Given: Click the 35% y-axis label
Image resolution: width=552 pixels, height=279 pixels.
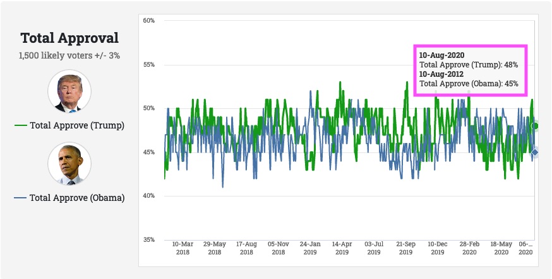Looking at the screenshot, I should coord(149,240).
